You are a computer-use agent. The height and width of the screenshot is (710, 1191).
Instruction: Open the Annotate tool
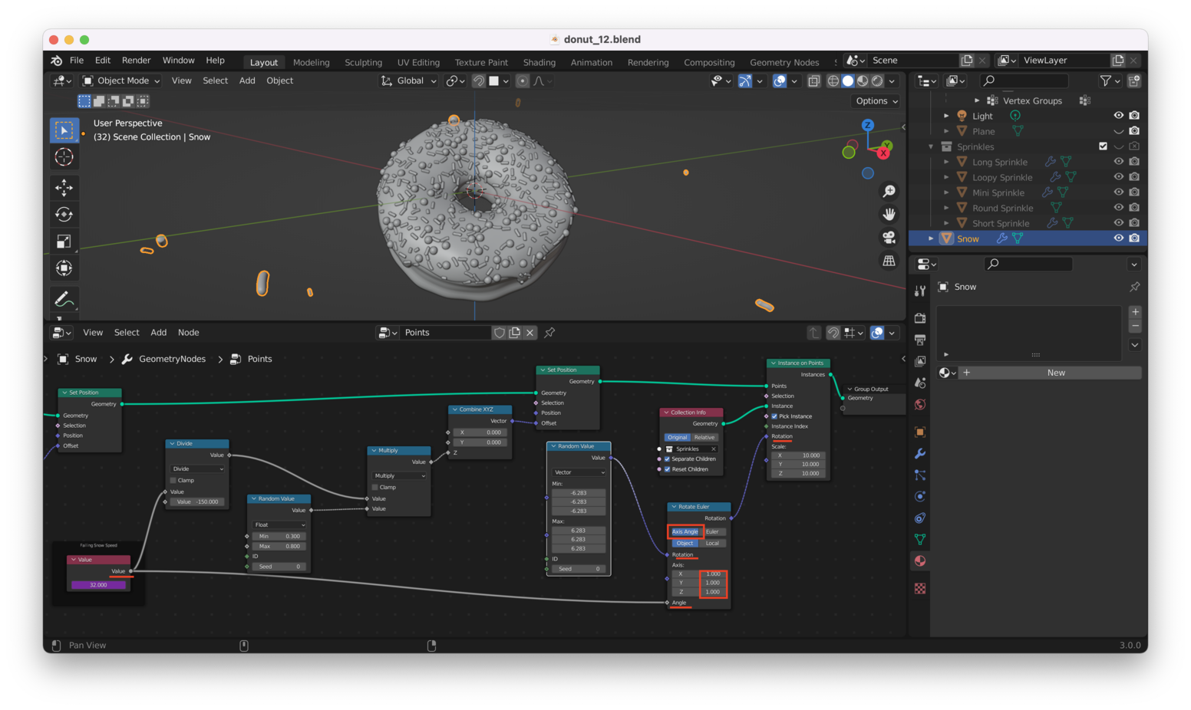(x=64, y=298)
